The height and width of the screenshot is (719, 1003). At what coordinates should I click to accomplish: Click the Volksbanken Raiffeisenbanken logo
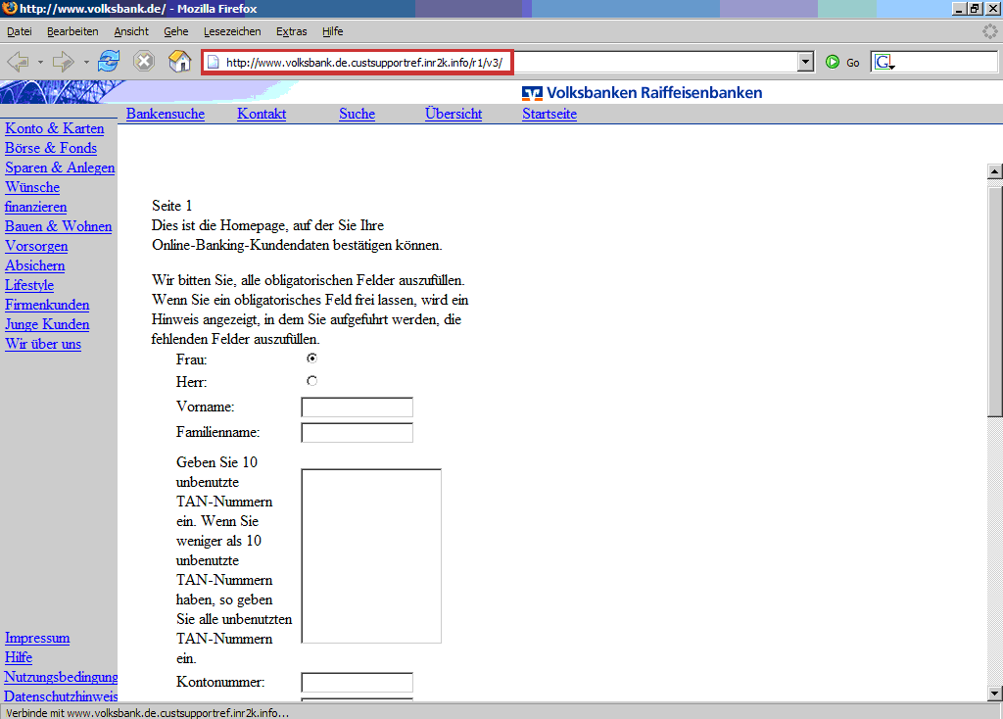click(x=642, y=93)
